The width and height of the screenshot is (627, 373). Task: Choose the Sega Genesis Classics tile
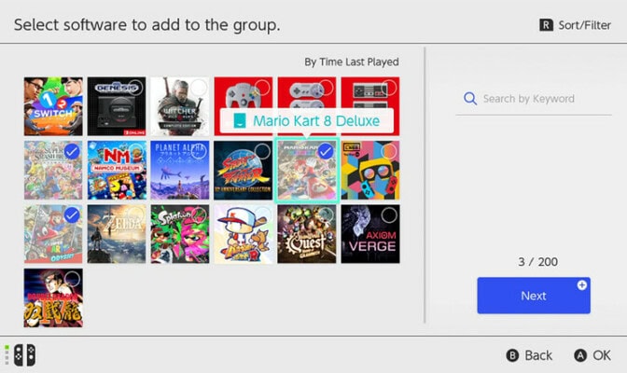coord(117,106)
